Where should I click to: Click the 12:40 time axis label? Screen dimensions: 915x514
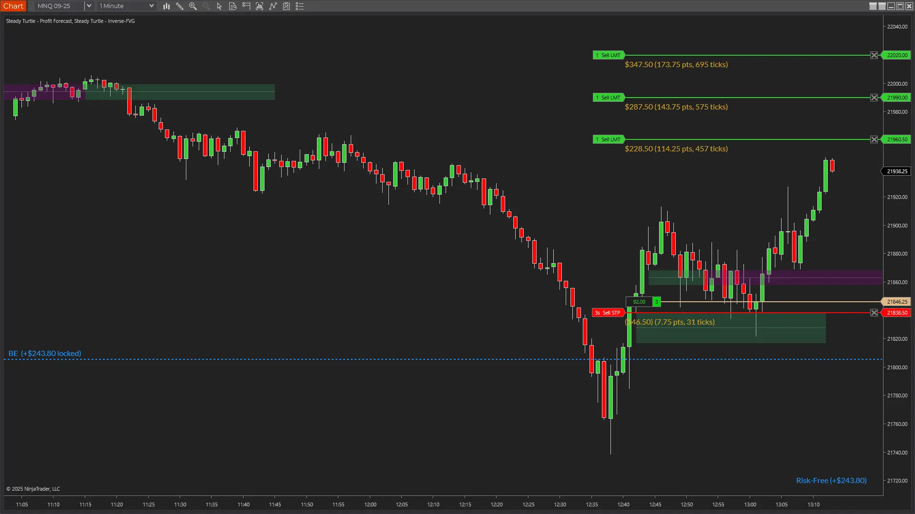[623, 504]
